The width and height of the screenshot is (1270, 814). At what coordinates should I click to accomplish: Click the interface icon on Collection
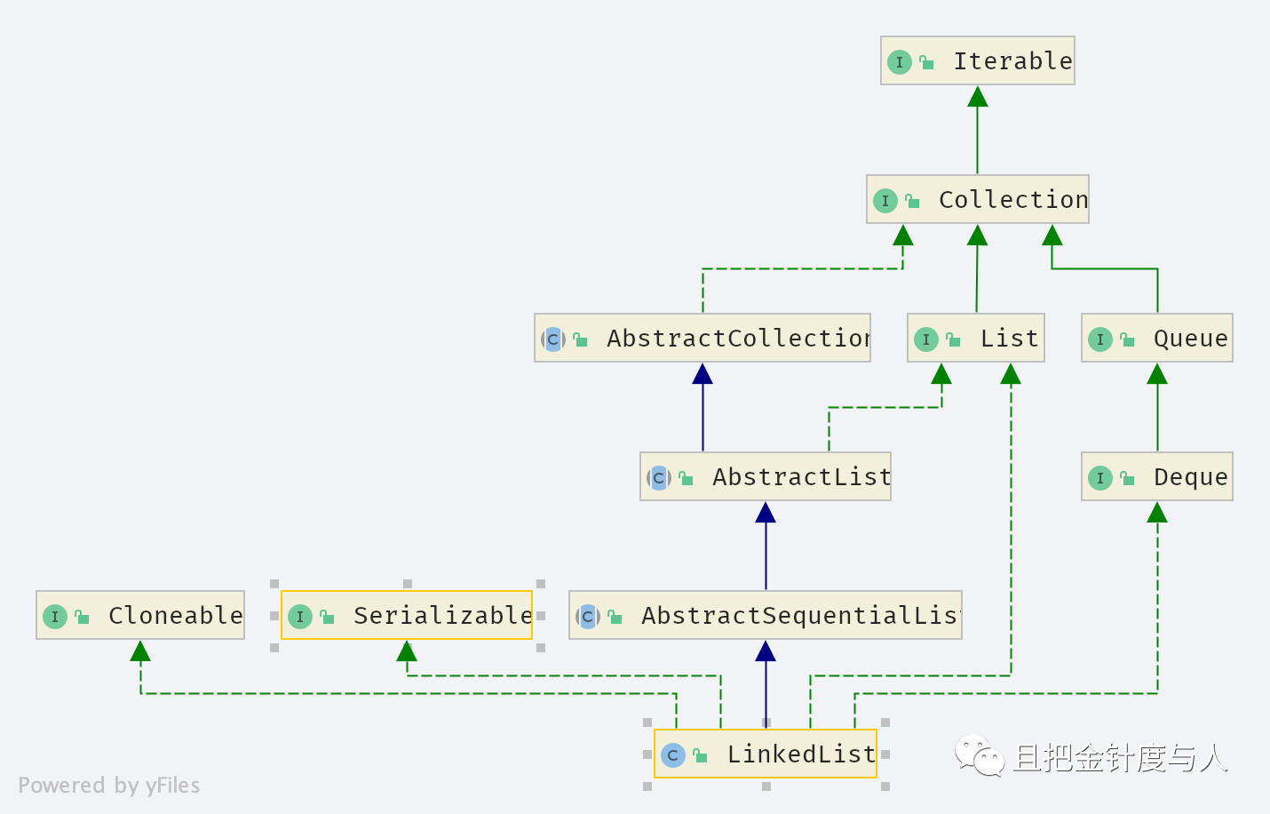[885, 201]
